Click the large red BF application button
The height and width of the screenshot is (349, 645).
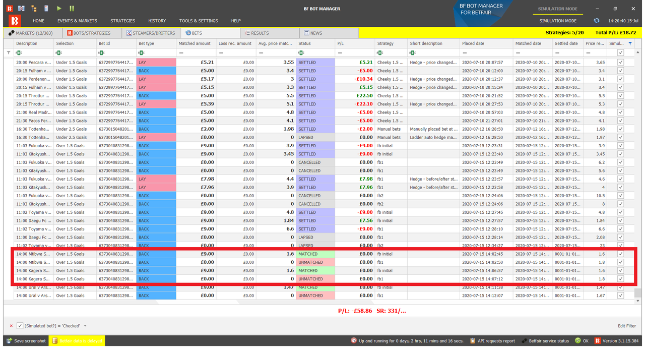(15, 21)
